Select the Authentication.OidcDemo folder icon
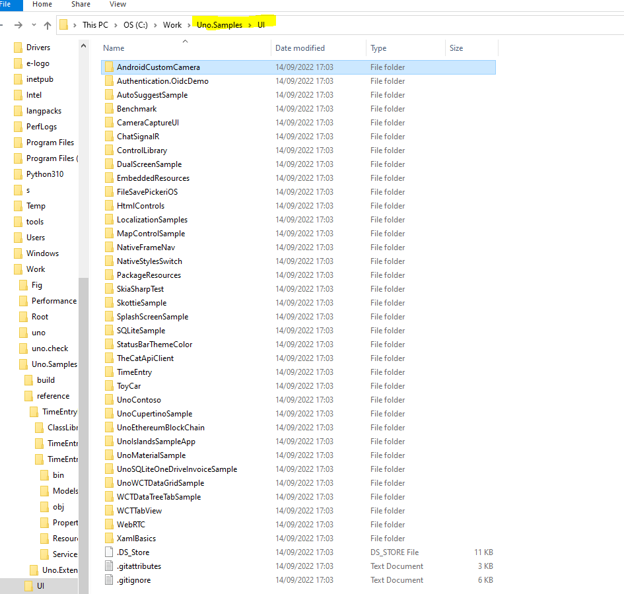 pos(109,81)
